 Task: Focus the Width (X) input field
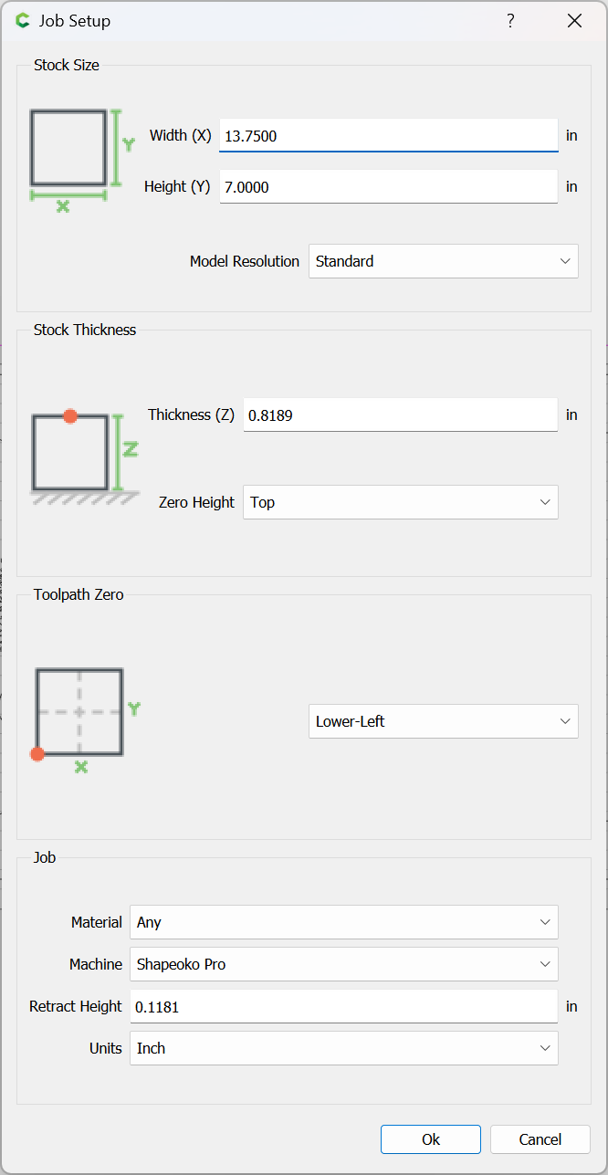click(388, 136)
